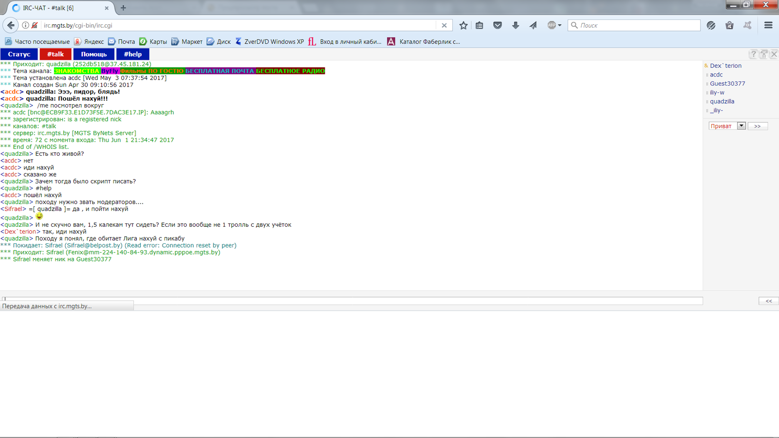The image size is (779, 438).
Task: Switch to the #help channel tab
Action: point(132,54)
